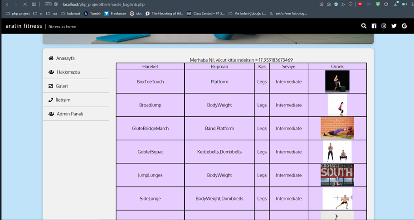Image resolution: width=414 pixels, height=220 pixels.
Task: Show browser downloads
Action: point(395,4)
